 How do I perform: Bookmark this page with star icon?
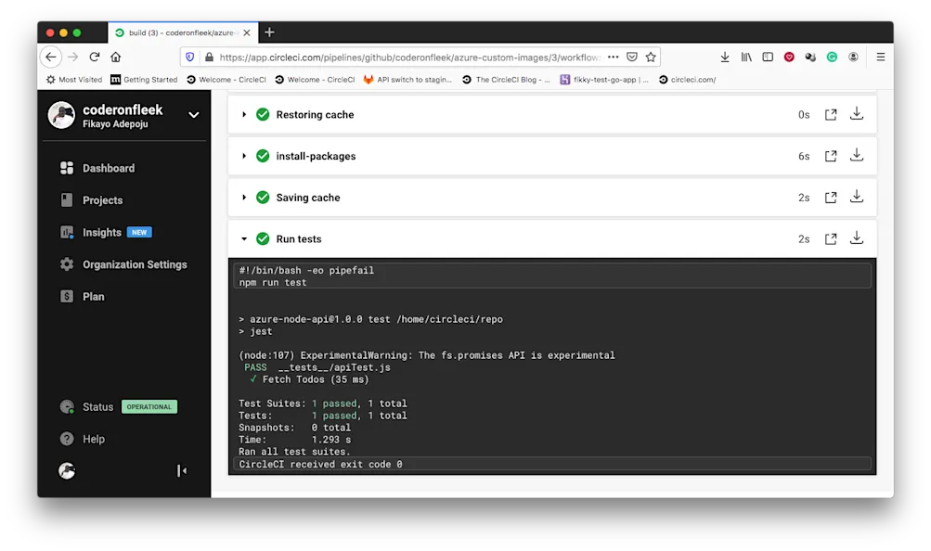click(651, 57)
